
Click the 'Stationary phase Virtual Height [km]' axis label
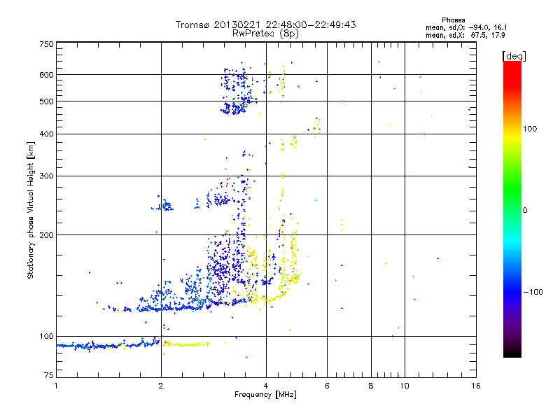(x=30, y=210)
